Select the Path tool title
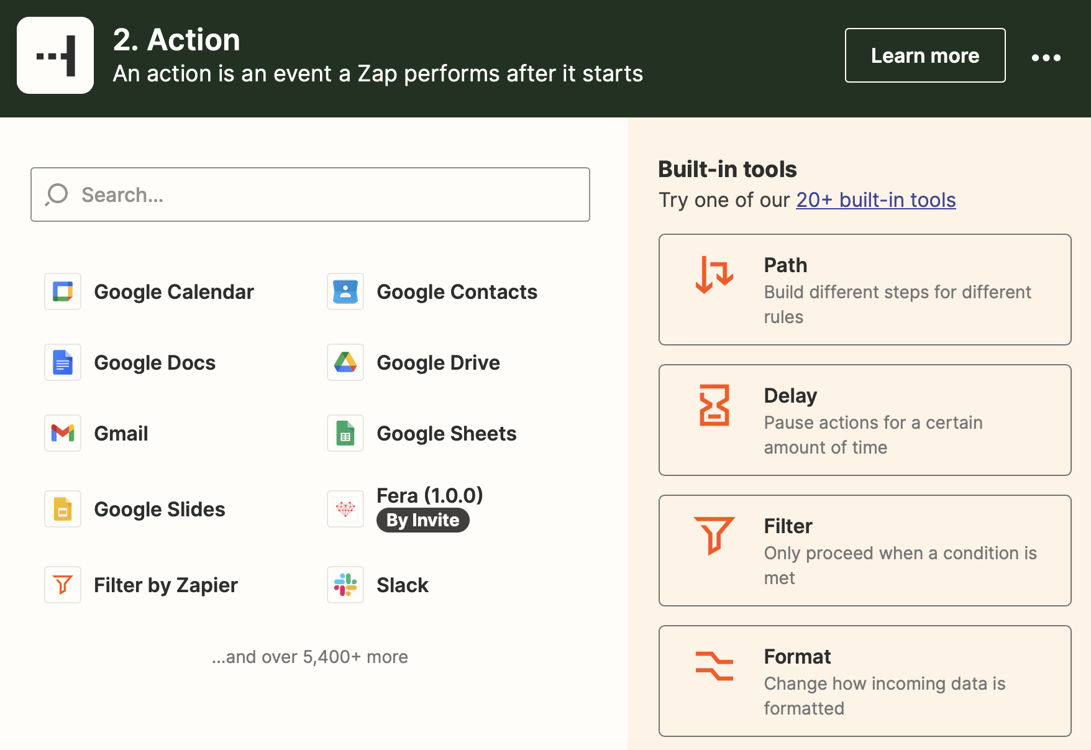Viewport: 1091px width, 750px height. 785,265
